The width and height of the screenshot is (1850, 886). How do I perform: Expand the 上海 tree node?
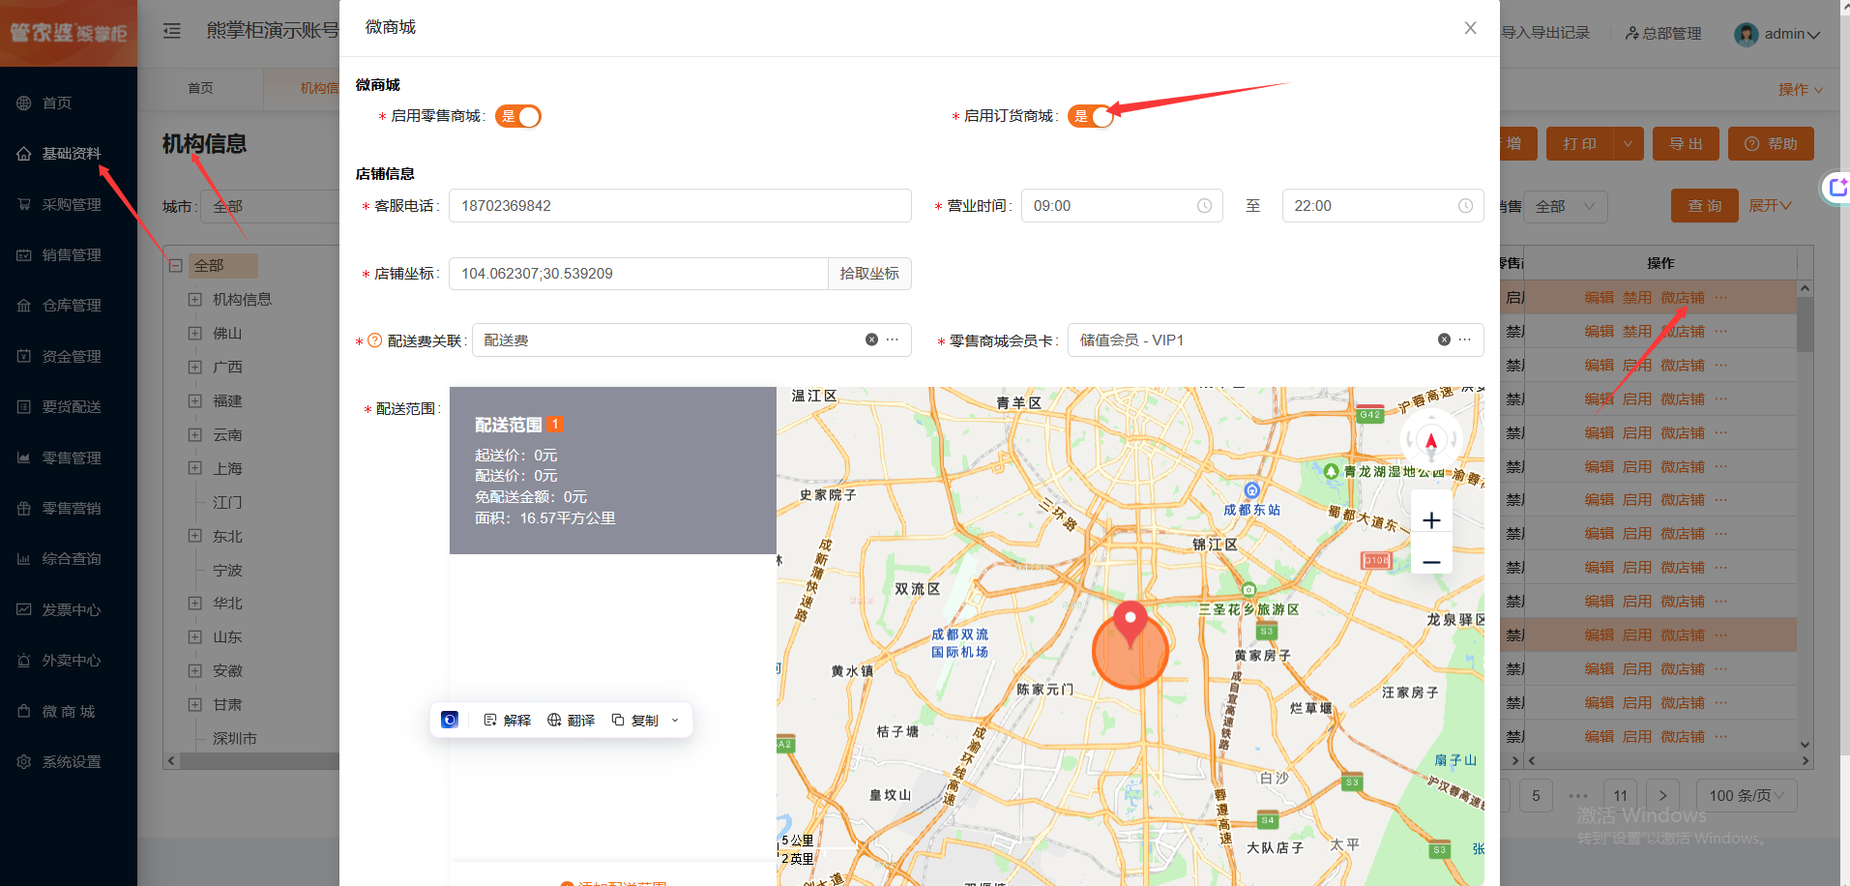click(x=194, y=468)
